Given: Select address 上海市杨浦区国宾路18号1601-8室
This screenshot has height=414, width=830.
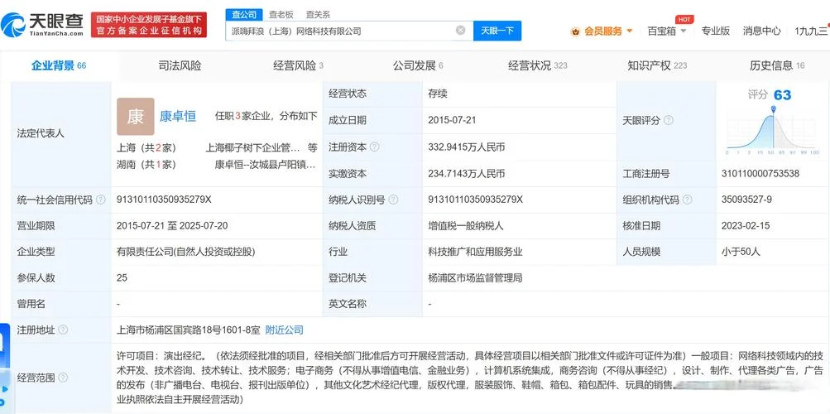Looking at the screenshot, I should (189, 330).
